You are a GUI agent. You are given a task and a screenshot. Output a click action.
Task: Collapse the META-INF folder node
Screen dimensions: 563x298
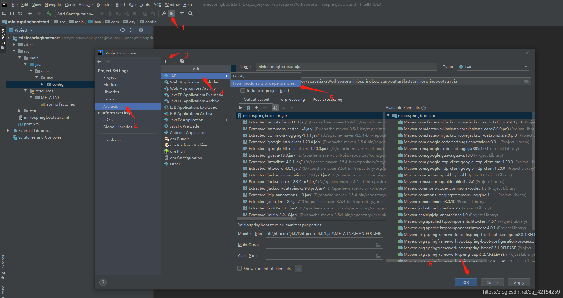pos(31,97)
